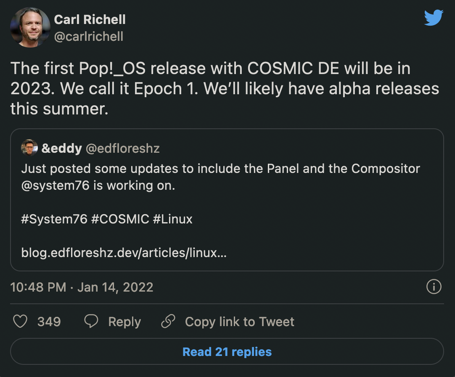
Task: Open the Read 21 replies button
Action: (x=227, y=351)
